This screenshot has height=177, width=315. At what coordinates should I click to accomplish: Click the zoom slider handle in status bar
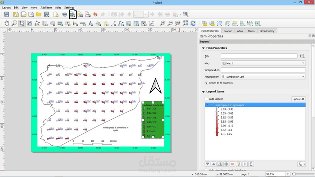click(x=294, y=174)
